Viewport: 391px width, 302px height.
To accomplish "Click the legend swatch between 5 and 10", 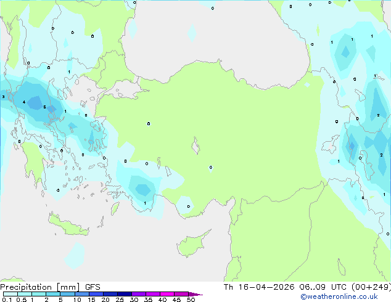I will click(x=67, y=294).
